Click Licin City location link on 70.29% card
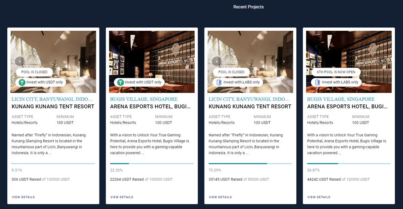The width and height of the screenshot is (403, 209). click(249, 99)
